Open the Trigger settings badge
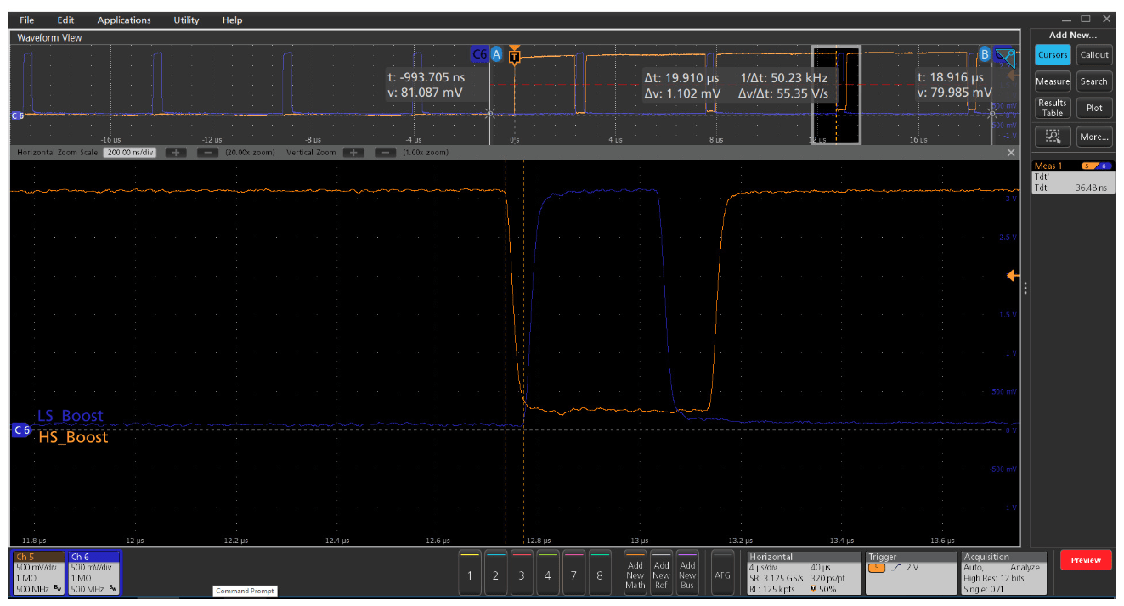Viewport: 1124px width, 606px height. coord(909,572)
